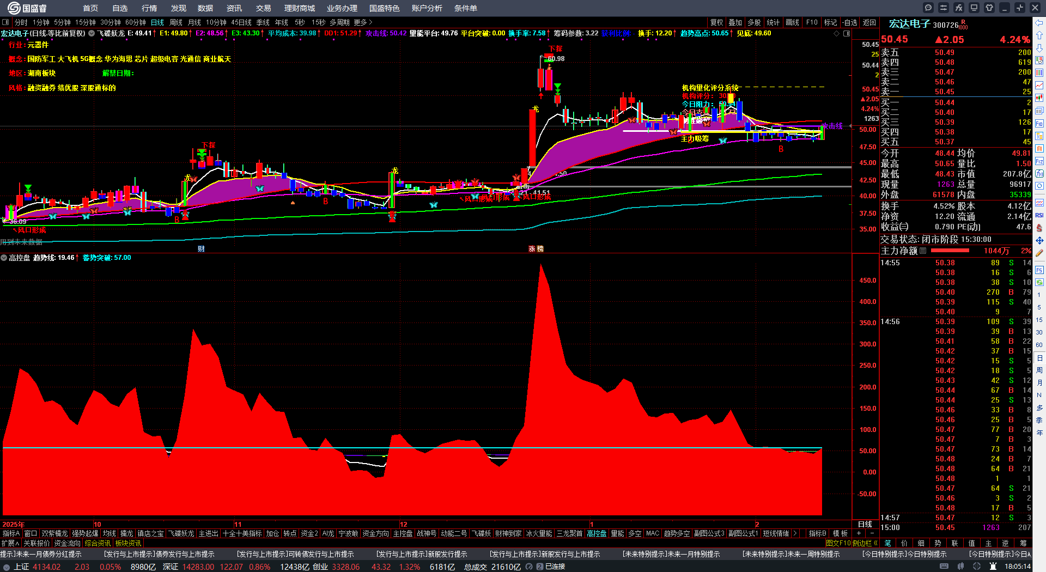Click the up arrow icon in right sidebar
This screenshot has width=1046, height=572.
pos(1039,35)
